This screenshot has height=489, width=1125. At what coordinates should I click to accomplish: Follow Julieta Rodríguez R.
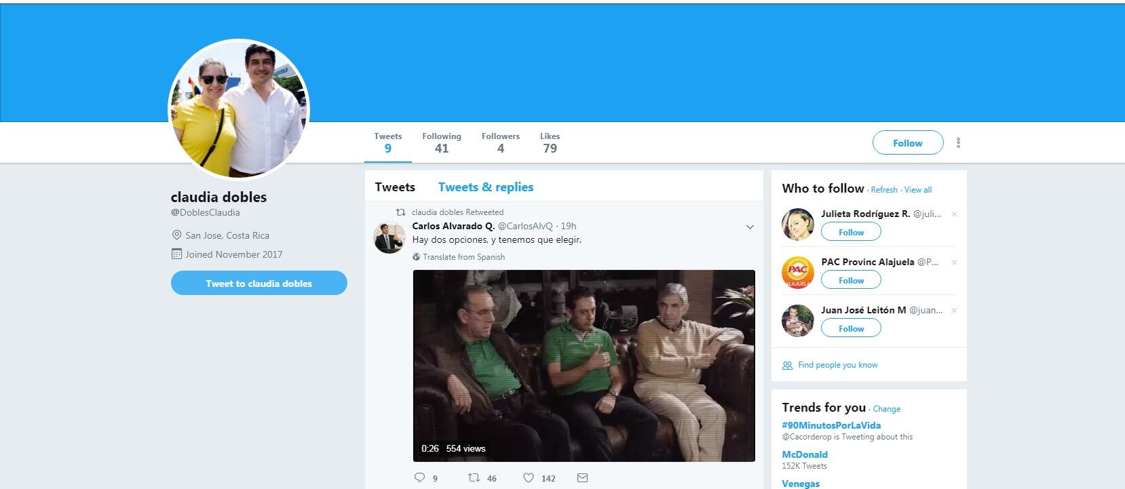pos(851,232)
